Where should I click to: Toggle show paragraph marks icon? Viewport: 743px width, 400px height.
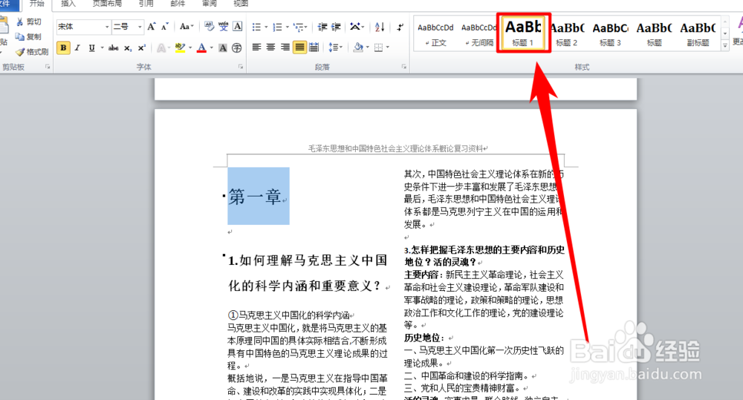point(400,27)
